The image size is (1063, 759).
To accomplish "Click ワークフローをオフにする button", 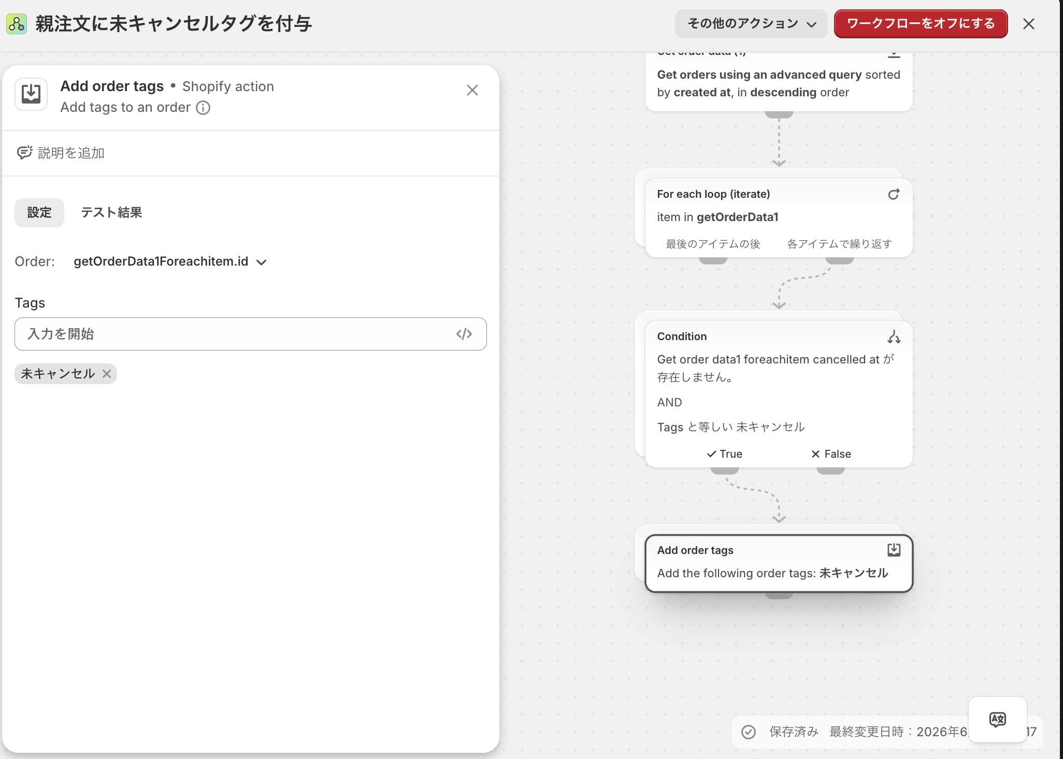I will coord(921,24).
